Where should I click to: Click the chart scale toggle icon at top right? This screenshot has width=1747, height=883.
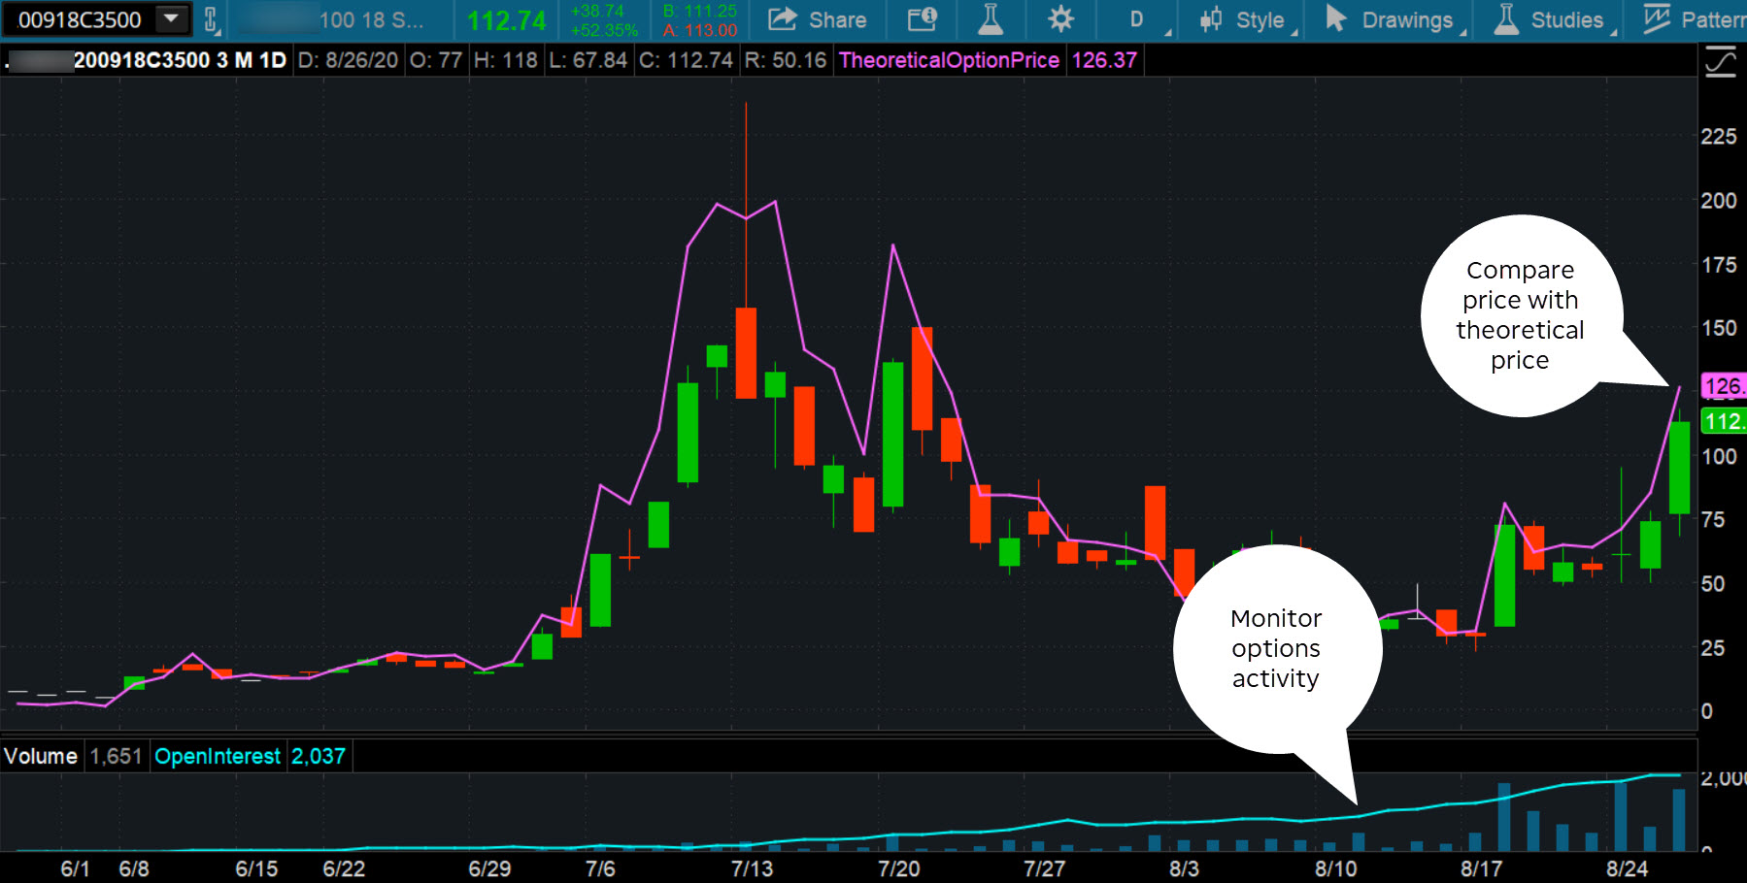click(1720, 63)
